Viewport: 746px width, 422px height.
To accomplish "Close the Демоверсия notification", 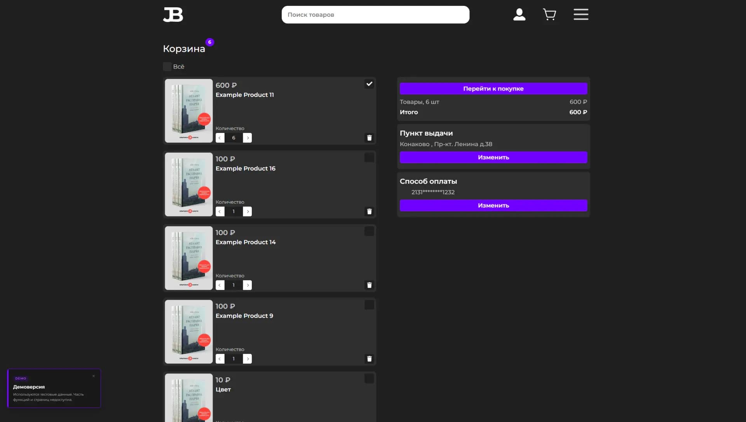I will click(x=94, y=376).
